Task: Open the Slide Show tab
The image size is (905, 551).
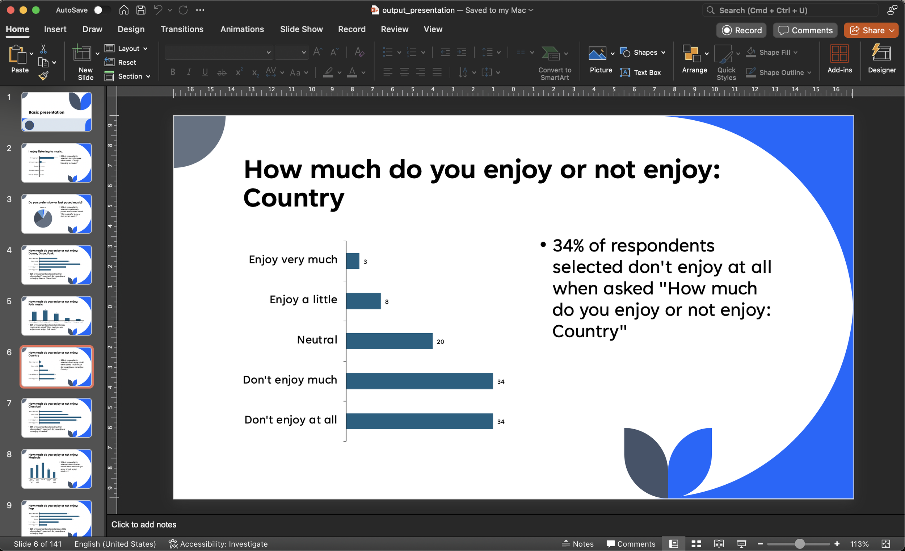Action: [301, 29]
